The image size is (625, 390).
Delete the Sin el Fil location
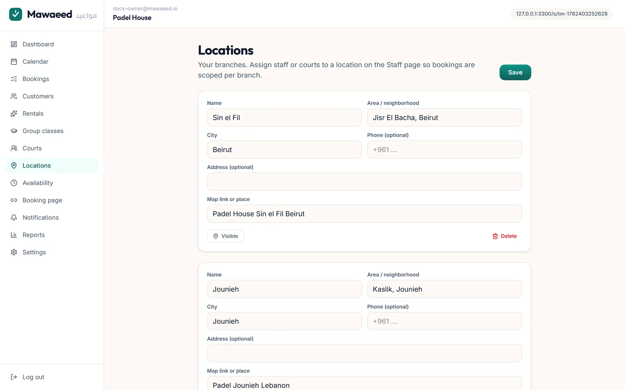(504, 236)
